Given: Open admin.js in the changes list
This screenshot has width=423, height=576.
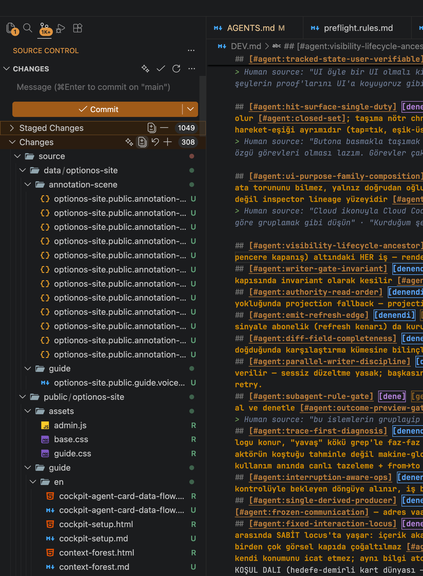Looking at the screenshot, I should pos(70,425).
